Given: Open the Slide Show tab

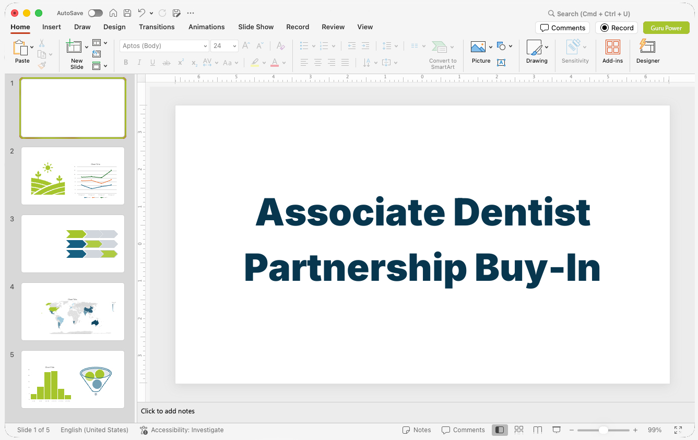Looking at the screenshot, I should 256,27.
